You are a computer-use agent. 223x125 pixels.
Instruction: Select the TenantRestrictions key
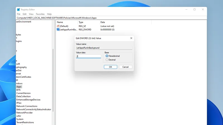point(25,122)
